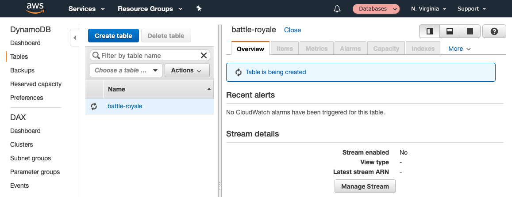Click the Manage Stream button
Image resolution: width=512 pixels, height=197 pixels.
pyautogui.click(x=365, y=186)
